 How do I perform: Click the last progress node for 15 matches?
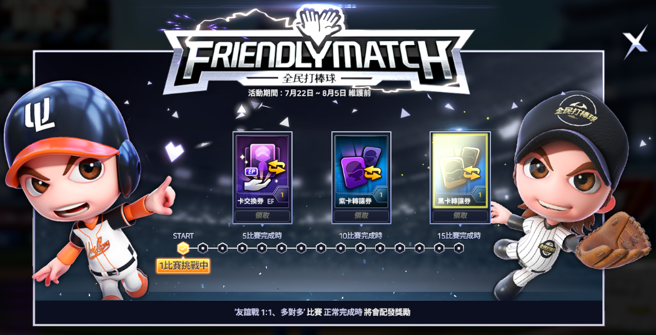[x=459, y=249]
